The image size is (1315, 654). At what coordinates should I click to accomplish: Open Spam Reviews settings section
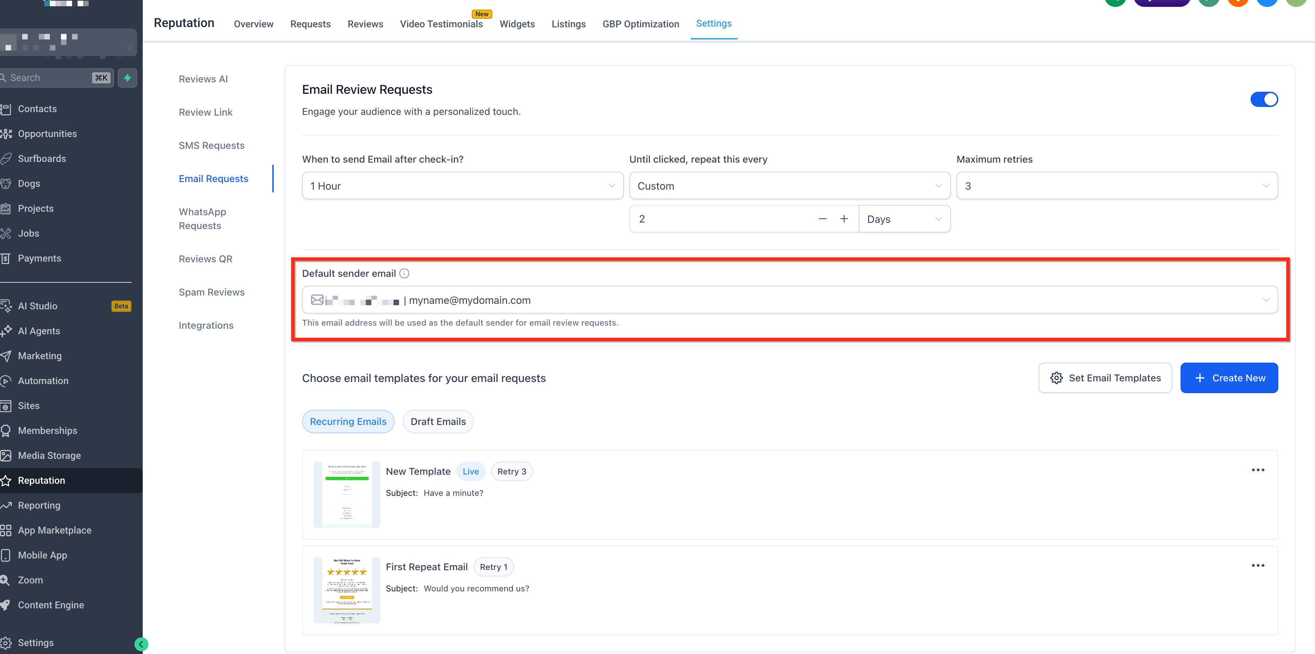click(212, 292)
